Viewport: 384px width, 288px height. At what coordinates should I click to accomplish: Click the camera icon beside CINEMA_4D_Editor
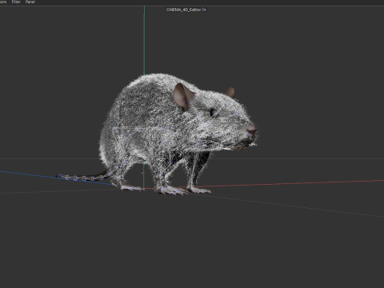204,10
